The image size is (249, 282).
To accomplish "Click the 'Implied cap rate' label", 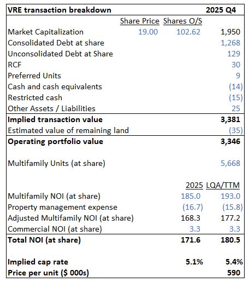I will [38, 262].
